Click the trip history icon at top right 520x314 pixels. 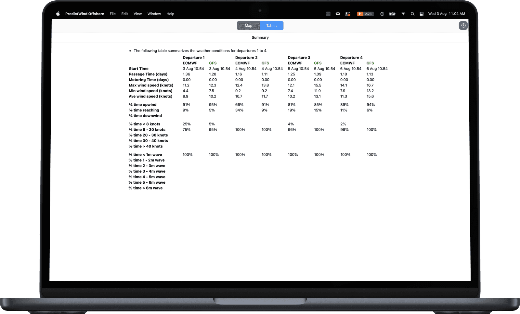[463, 25]
